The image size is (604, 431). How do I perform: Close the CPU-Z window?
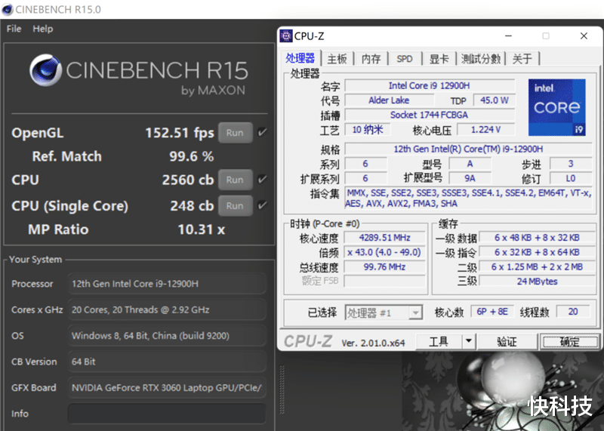coord(584,35)
